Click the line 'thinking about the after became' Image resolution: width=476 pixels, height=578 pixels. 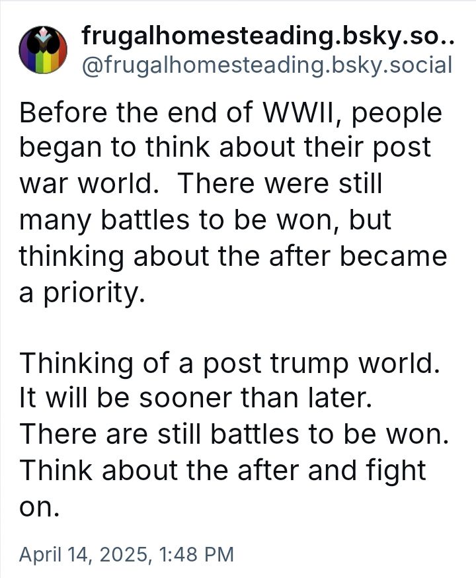tap(233, 257)
